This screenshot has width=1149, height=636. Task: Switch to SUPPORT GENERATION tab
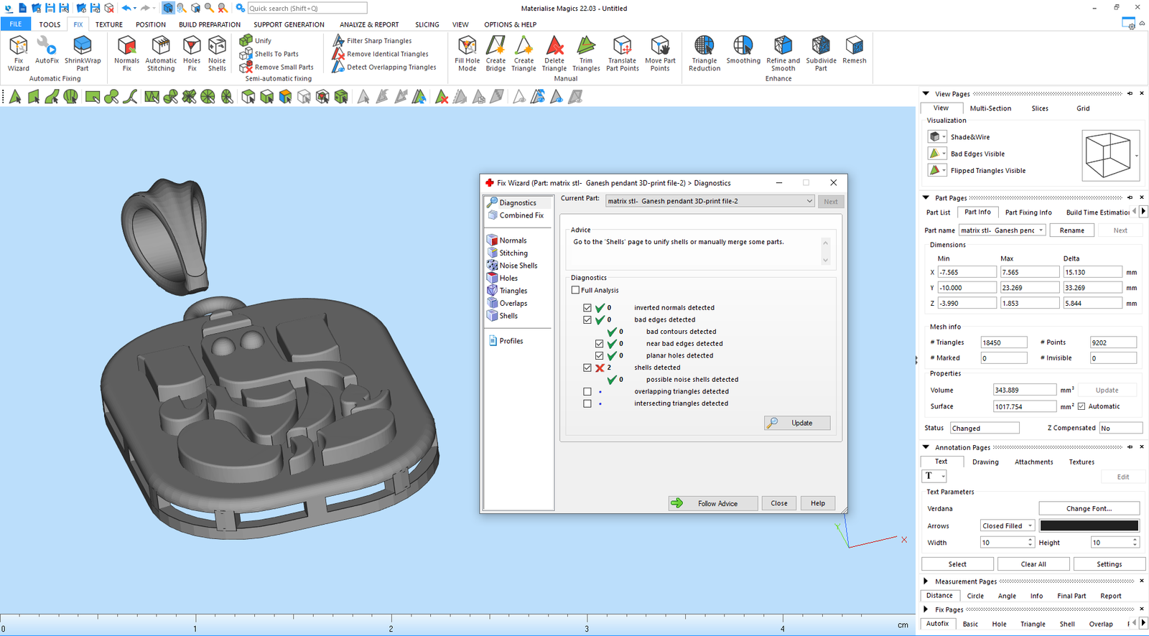(x=289, y=24)
